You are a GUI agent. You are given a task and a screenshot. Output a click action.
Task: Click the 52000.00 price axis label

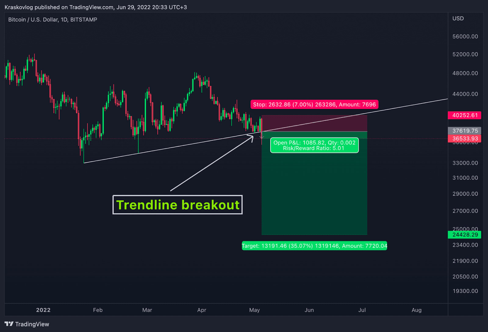pos(465,54)
